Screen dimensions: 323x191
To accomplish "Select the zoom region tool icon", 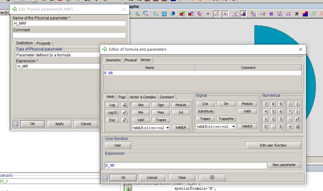I will point(146,14).
